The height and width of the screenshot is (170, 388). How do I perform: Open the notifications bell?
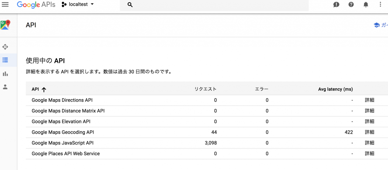tap(366, 5)
